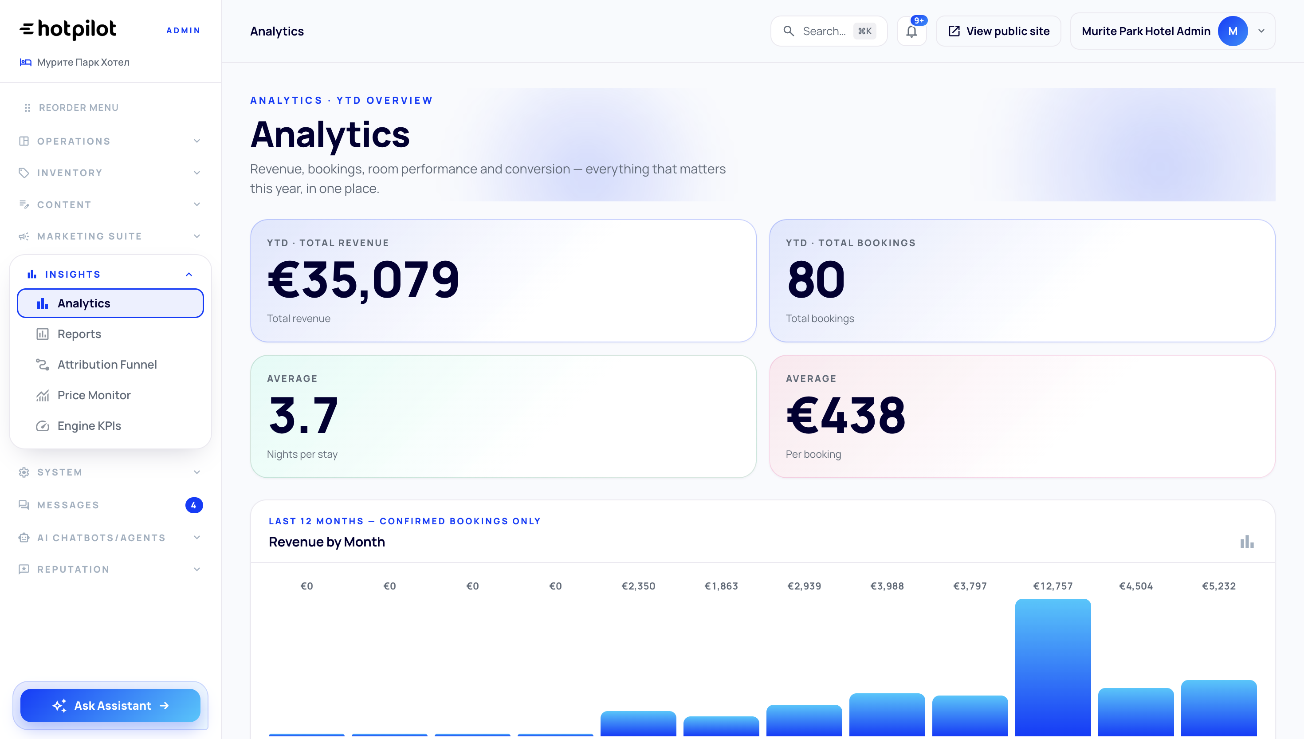Click the ⌘K shortcut badge
Viewport: 1304px width, 739px height.
864,31
